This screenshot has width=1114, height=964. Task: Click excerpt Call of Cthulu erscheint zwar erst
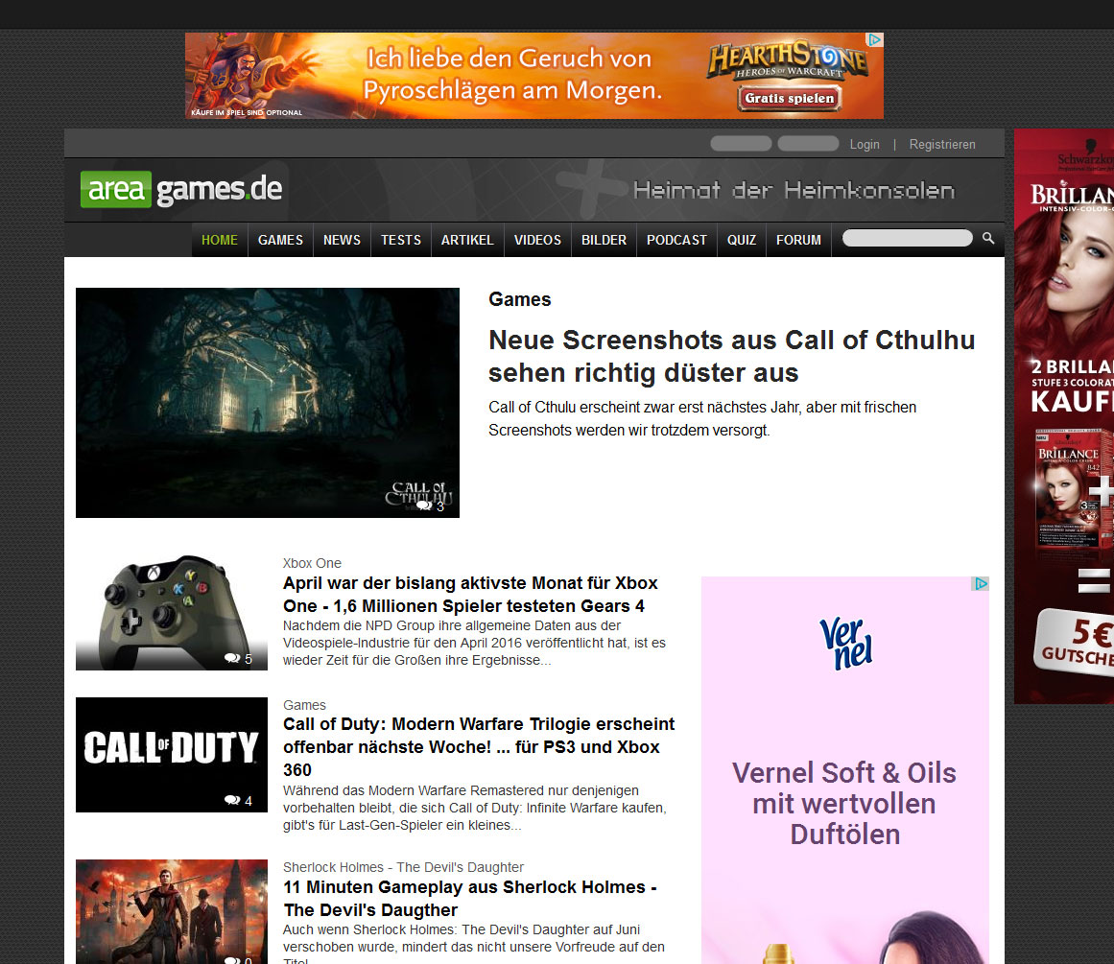click(x=702, y=418)
